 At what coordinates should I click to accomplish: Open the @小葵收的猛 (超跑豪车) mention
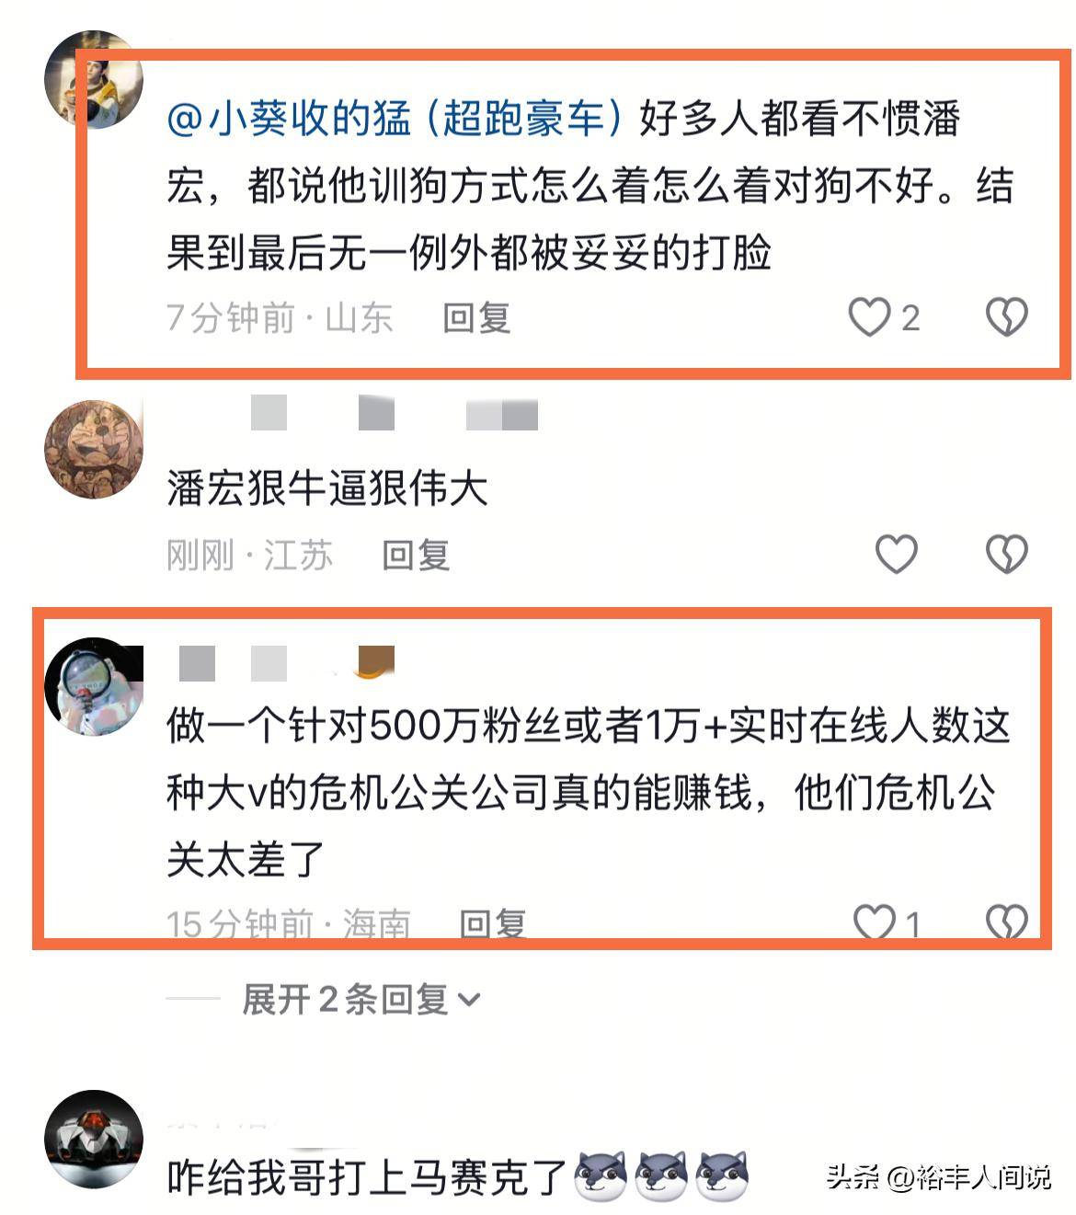click(x=396, y=119)
